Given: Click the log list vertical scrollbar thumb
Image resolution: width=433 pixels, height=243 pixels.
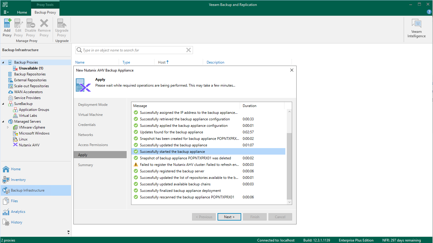Looking at the screenshot, I should tap(289, 166).
